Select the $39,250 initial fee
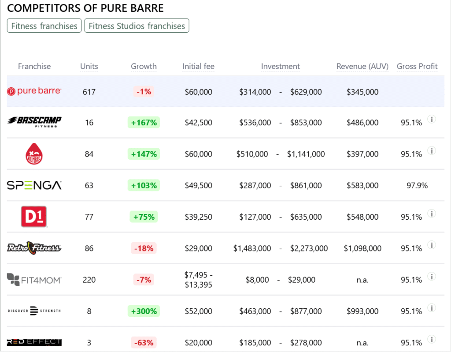Image resolution: width=451 pixels, height=352 pixels. pos(199,217)
